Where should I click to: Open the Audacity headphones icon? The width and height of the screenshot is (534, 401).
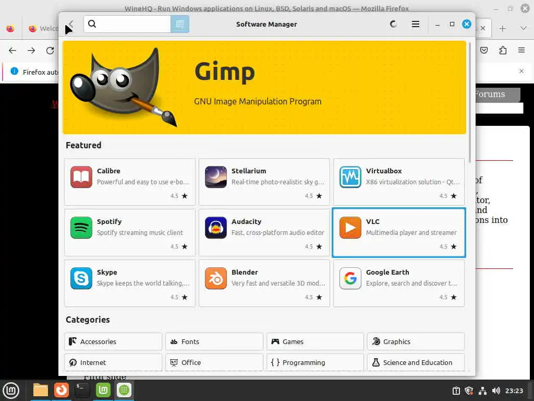(215, 228)
